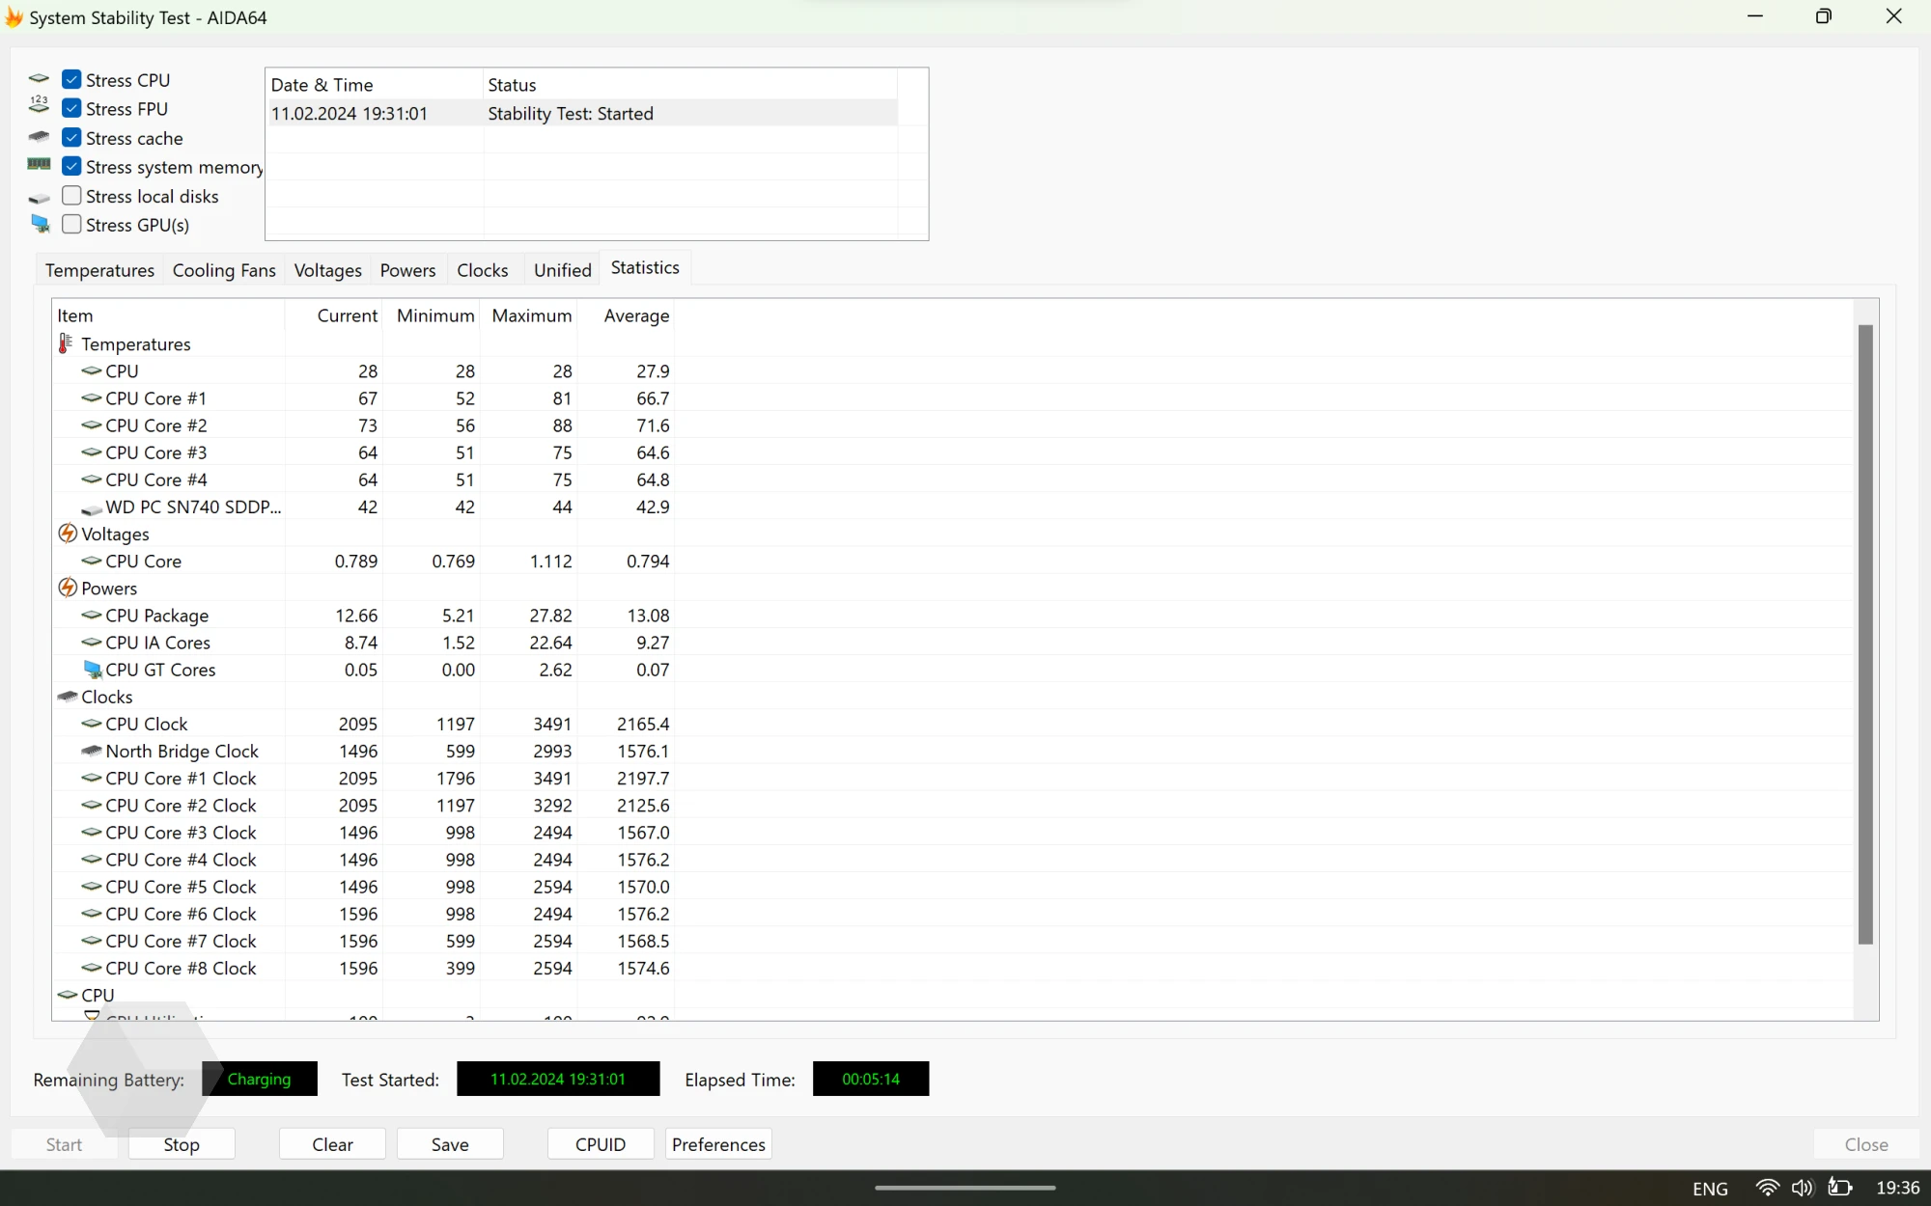Click the Temperatures thermometer icon
This screenshot has height=1206, width=1931.
click(66, 343)
